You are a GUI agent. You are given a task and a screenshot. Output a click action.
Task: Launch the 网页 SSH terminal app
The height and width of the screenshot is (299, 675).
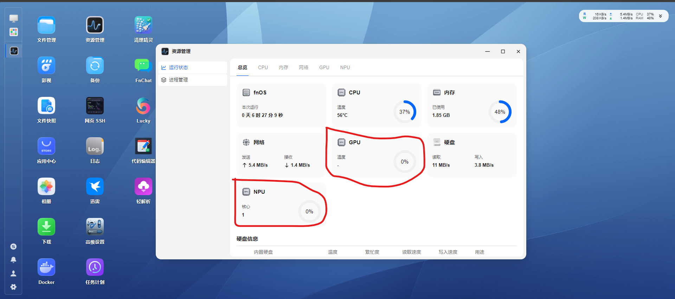coord(95,106)
